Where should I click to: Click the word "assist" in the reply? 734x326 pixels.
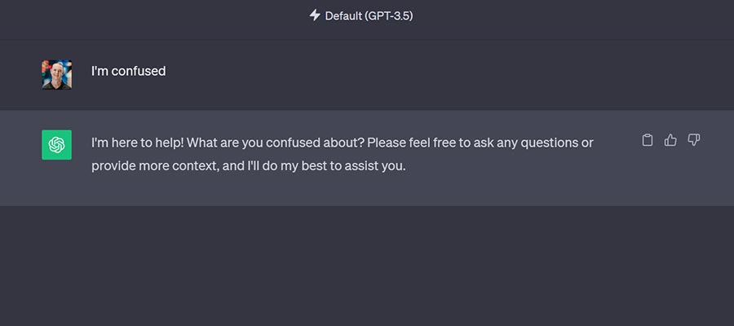(359, 166)
